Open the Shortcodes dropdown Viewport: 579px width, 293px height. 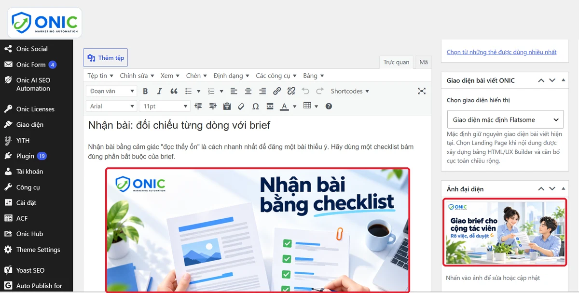350,91
